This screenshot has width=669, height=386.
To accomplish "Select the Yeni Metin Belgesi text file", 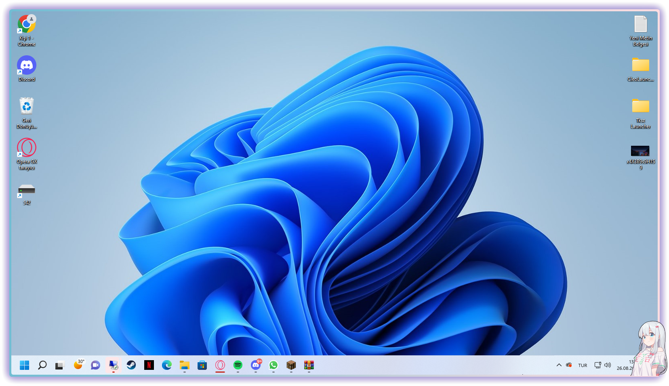I will [640, 31].
